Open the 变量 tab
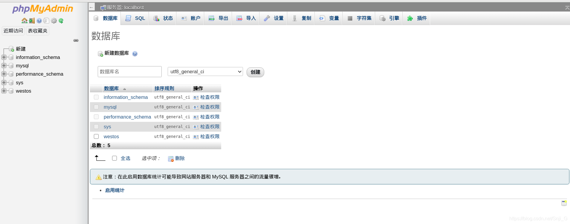570x224 pixels. click(x=329, y=18)
